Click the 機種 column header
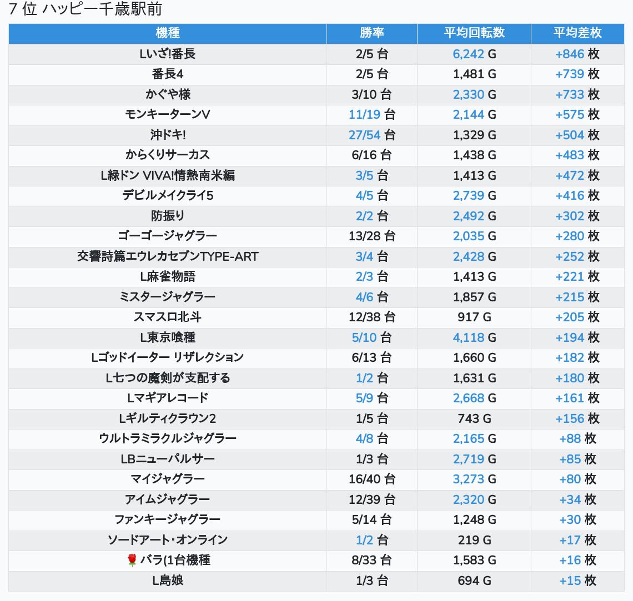The width and height of the screenshot is (633, 601). coord(168,33)
